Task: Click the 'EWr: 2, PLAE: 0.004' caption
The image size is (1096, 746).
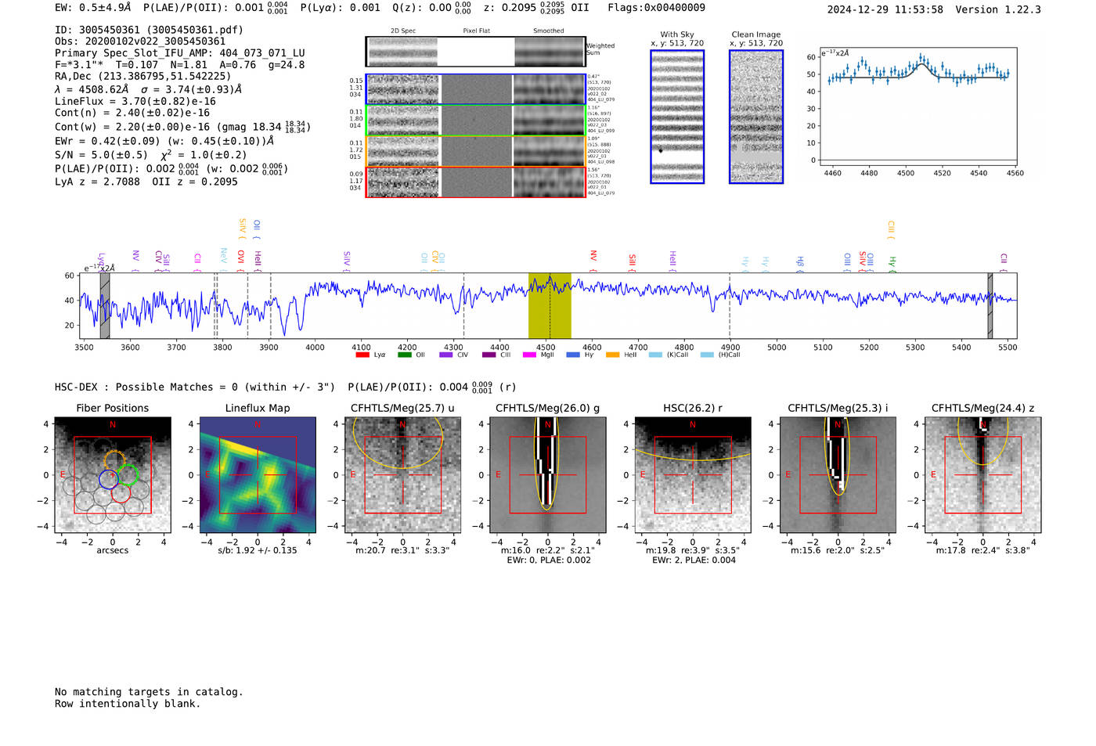Action: coord(693,560)
